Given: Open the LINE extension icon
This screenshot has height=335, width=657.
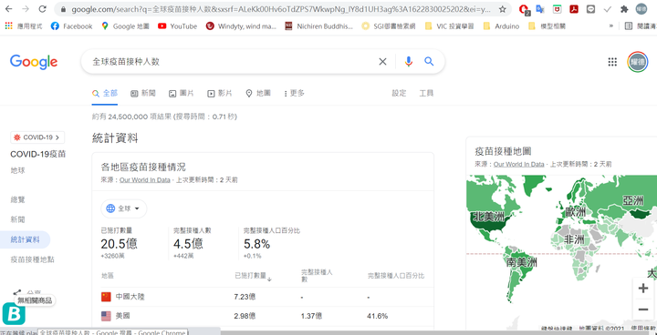Looking at the screenshot, I should point(590,9).
